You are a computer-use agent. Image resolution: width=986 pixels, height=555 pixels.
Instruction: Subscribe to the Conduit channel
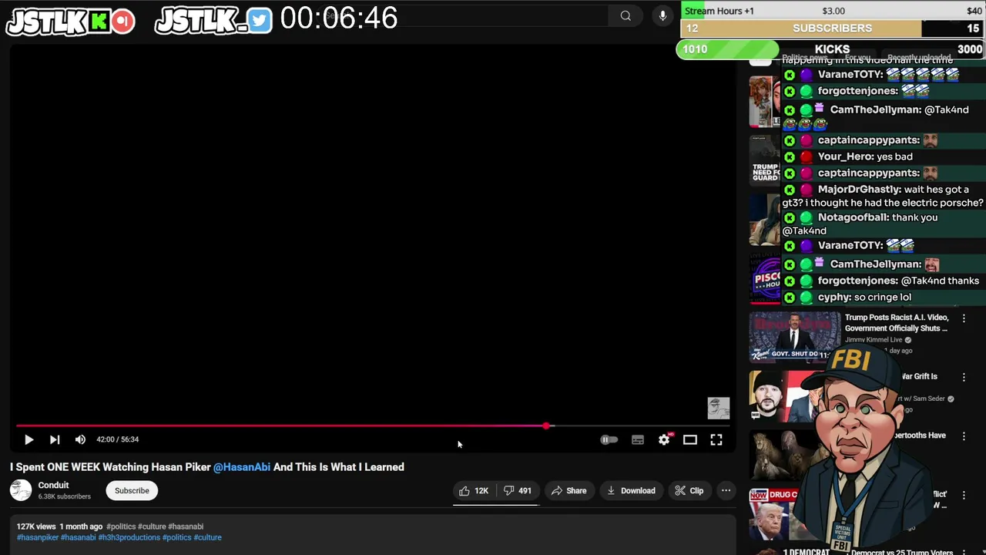[x=132, y=490]
